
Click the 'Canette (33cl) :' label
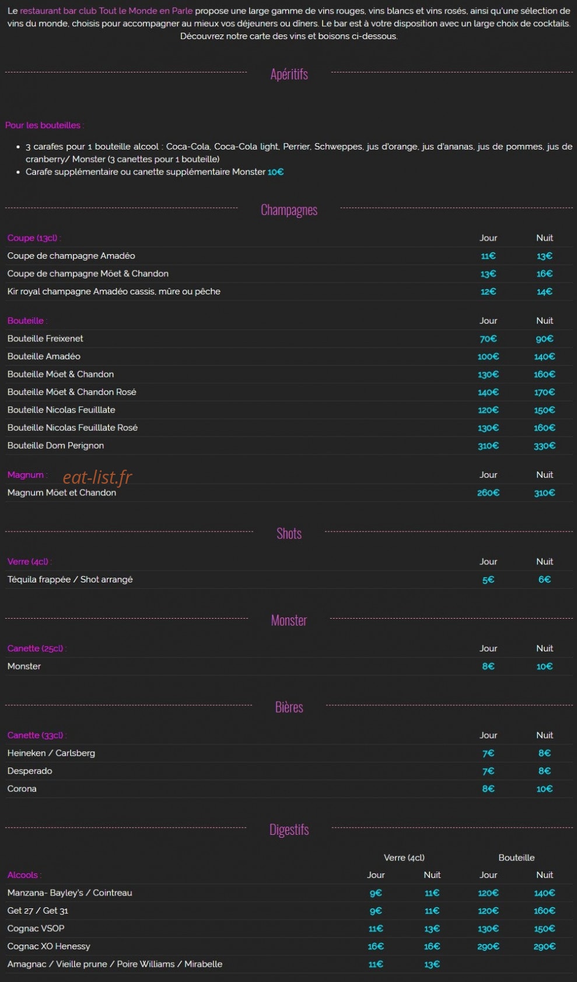(37, 735)
